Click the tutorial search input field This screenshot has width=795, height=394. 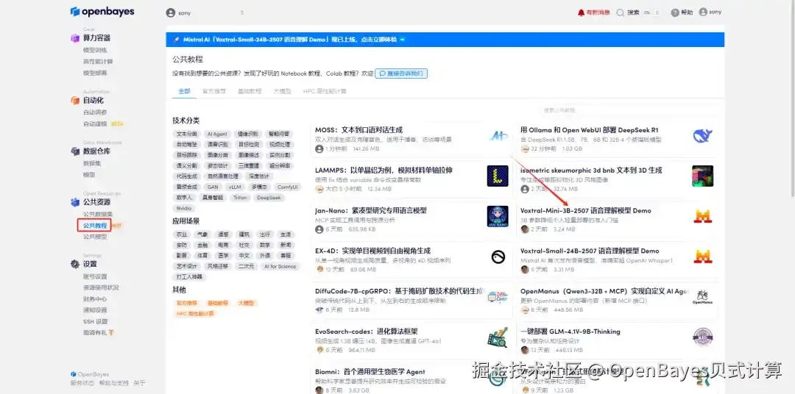pos(628,110)
